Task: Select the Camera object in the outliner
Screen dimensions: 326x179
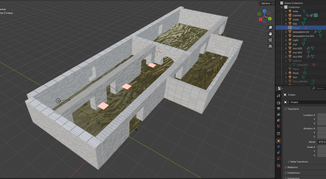Action: tap(297, 15)
